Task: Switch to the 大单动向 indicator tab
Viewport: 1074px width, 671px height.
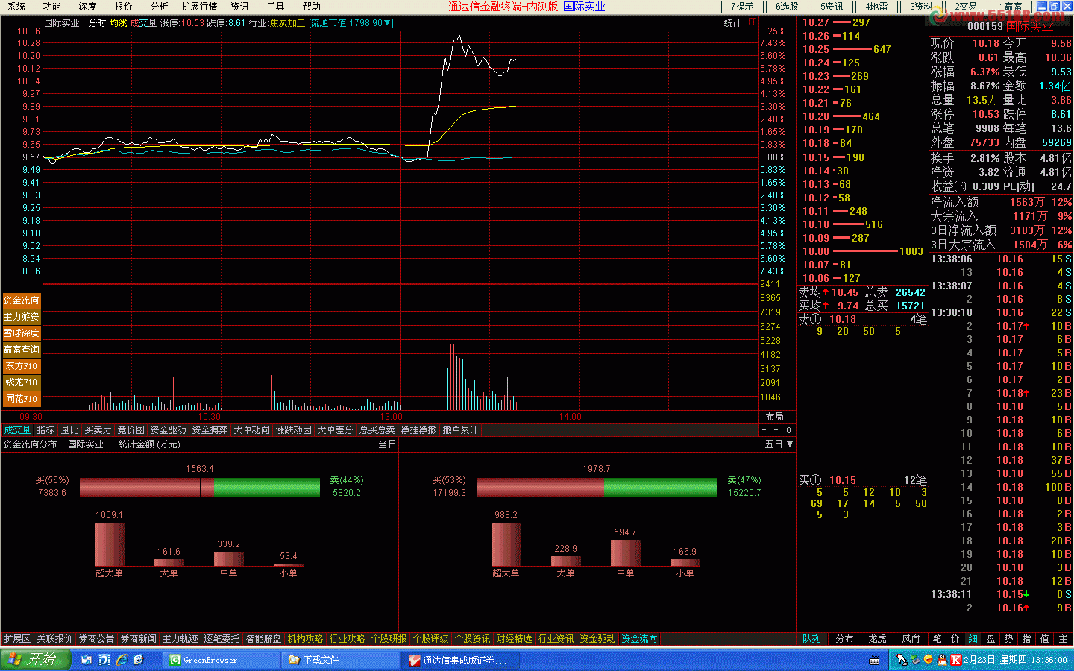Action: point(251,430)
